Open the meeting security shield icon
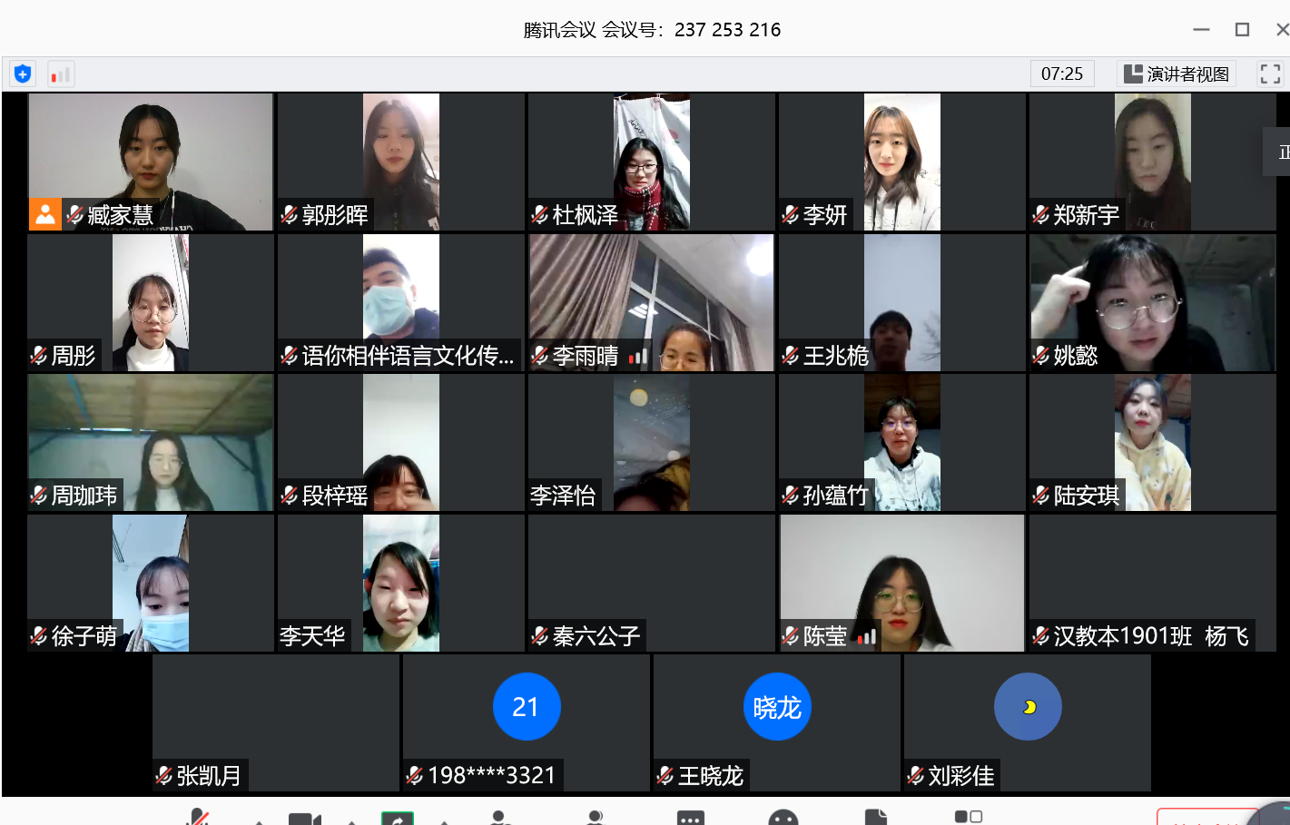 click(x=23, y=74)
